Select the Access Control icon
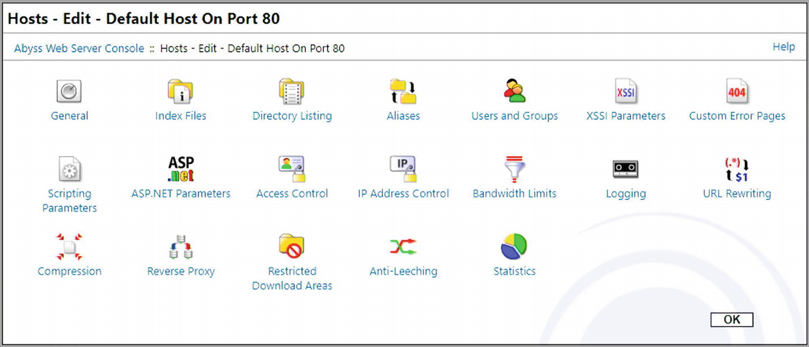Screen dimensions: 809x347 point(292,169)
